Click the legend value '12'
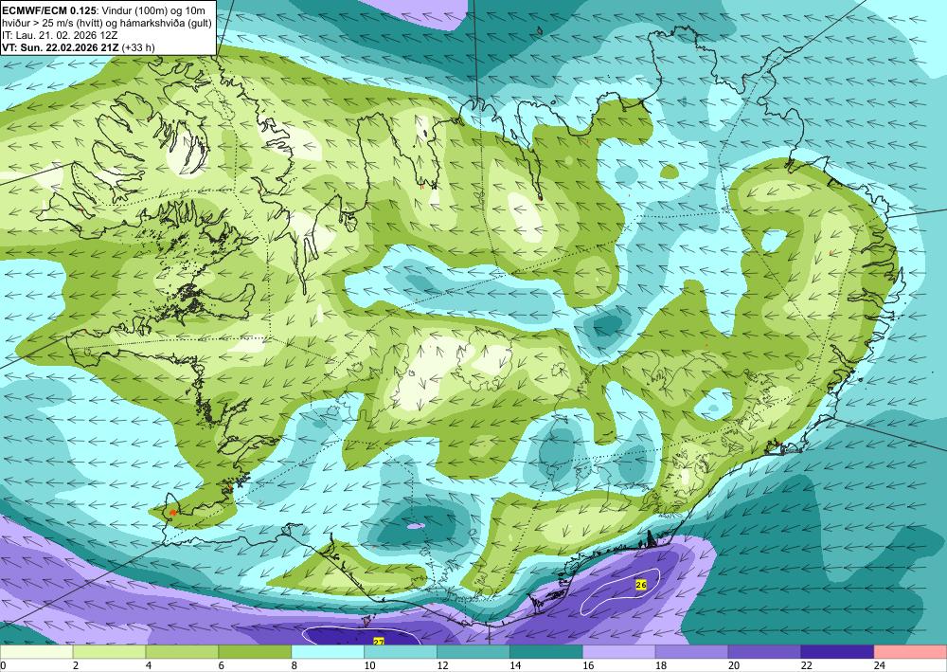 click(442, 665)
